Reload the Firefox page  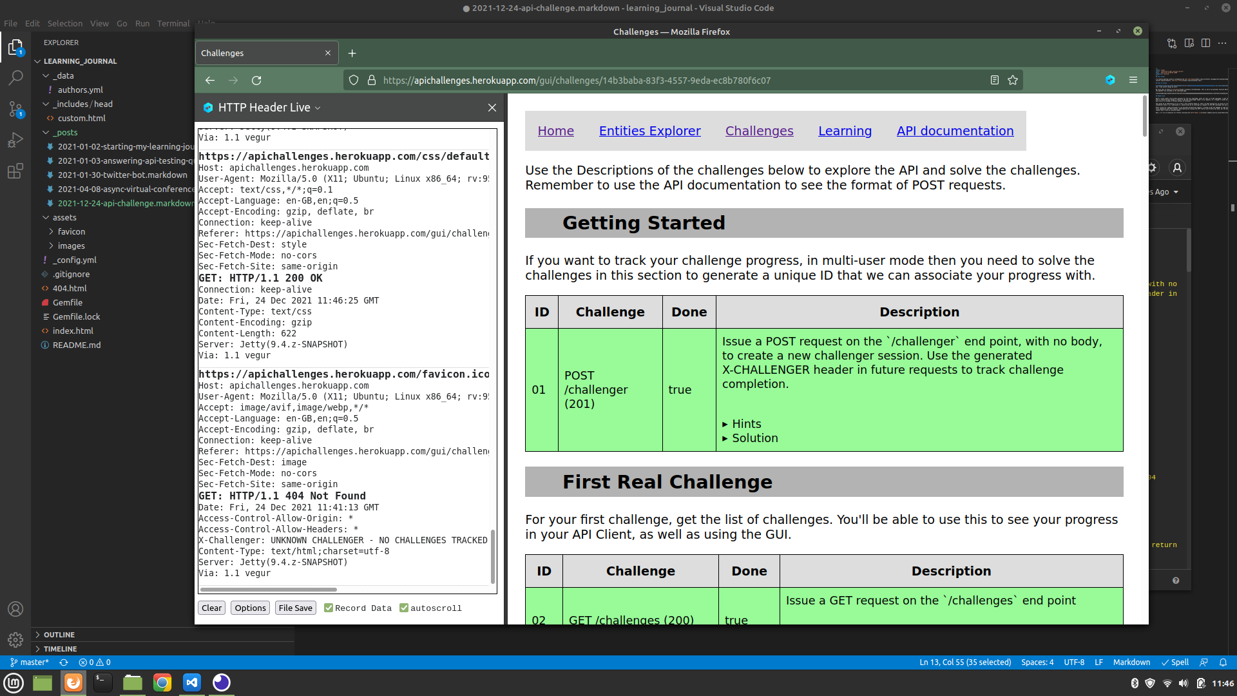(x=256, y=81)
